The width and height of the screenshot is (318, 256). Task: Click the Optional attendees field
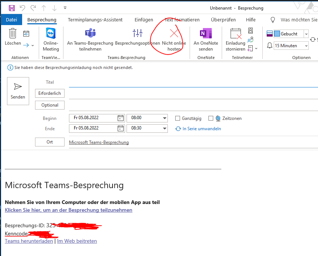click(x=193, y=106)
